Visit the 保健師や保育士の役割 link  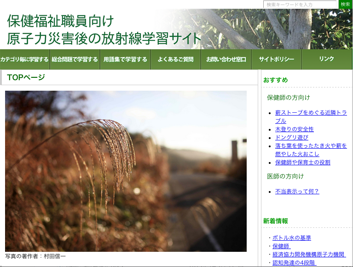(x=302, y=163)
